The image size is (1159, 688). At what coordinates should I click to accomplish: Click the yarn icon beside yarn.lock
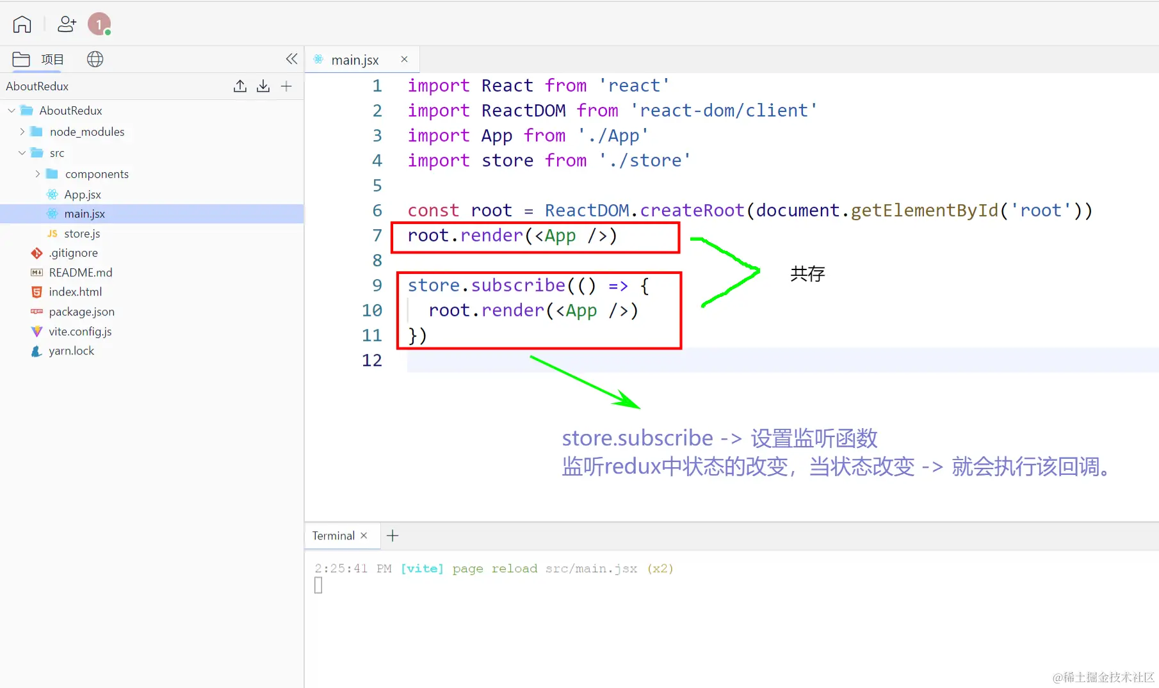point(37,351)
